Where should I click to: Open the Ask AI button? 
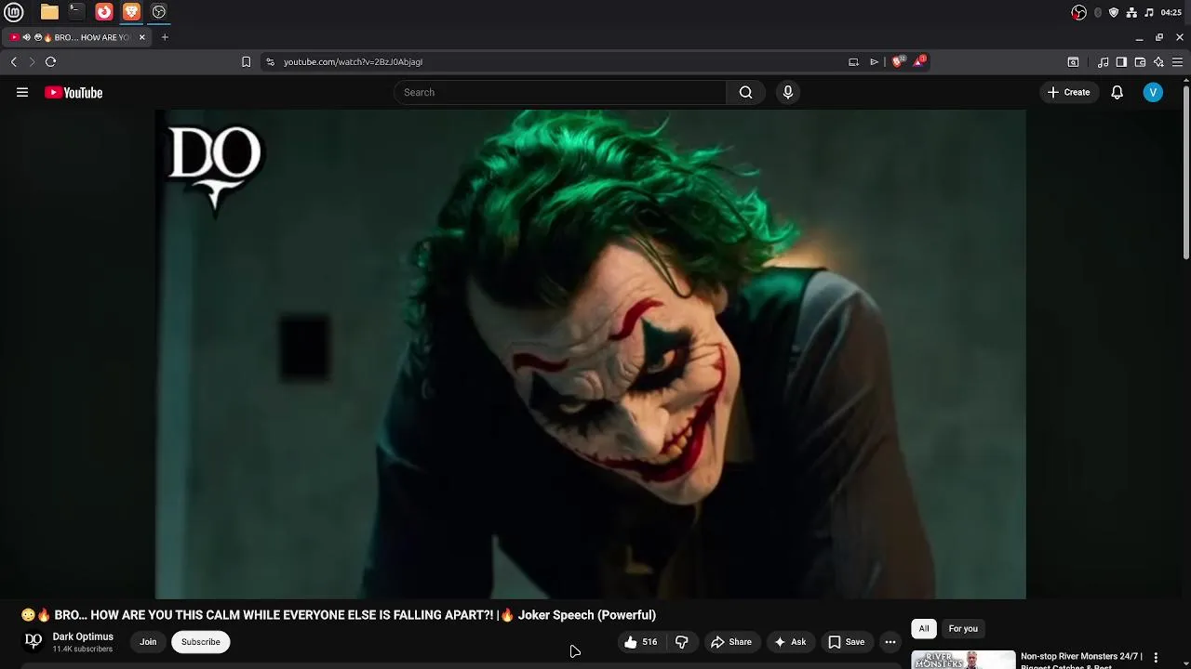pos(790,642)
